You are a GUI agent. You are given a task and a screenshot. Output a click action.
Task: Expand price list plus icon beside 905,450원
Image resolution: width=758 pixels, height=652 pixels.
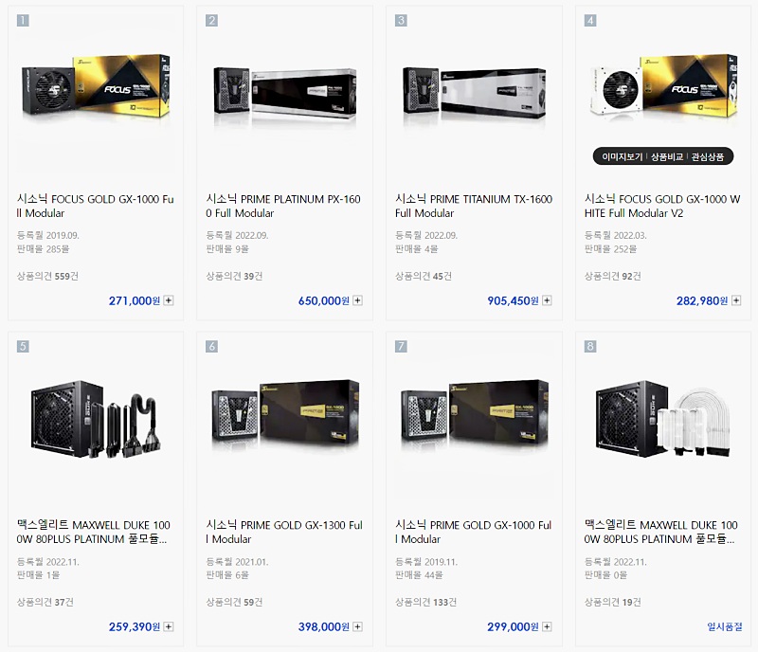point(547,300)
